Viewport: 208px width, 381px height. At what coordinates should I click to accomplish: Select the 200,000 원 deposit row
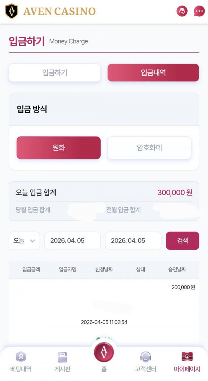tap(183, 287)
